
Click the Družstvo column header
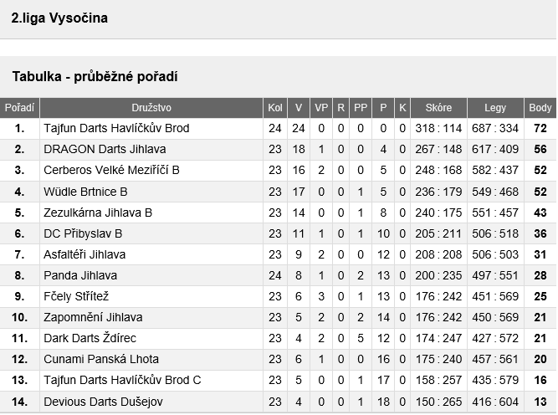click(x=151, y=108)
